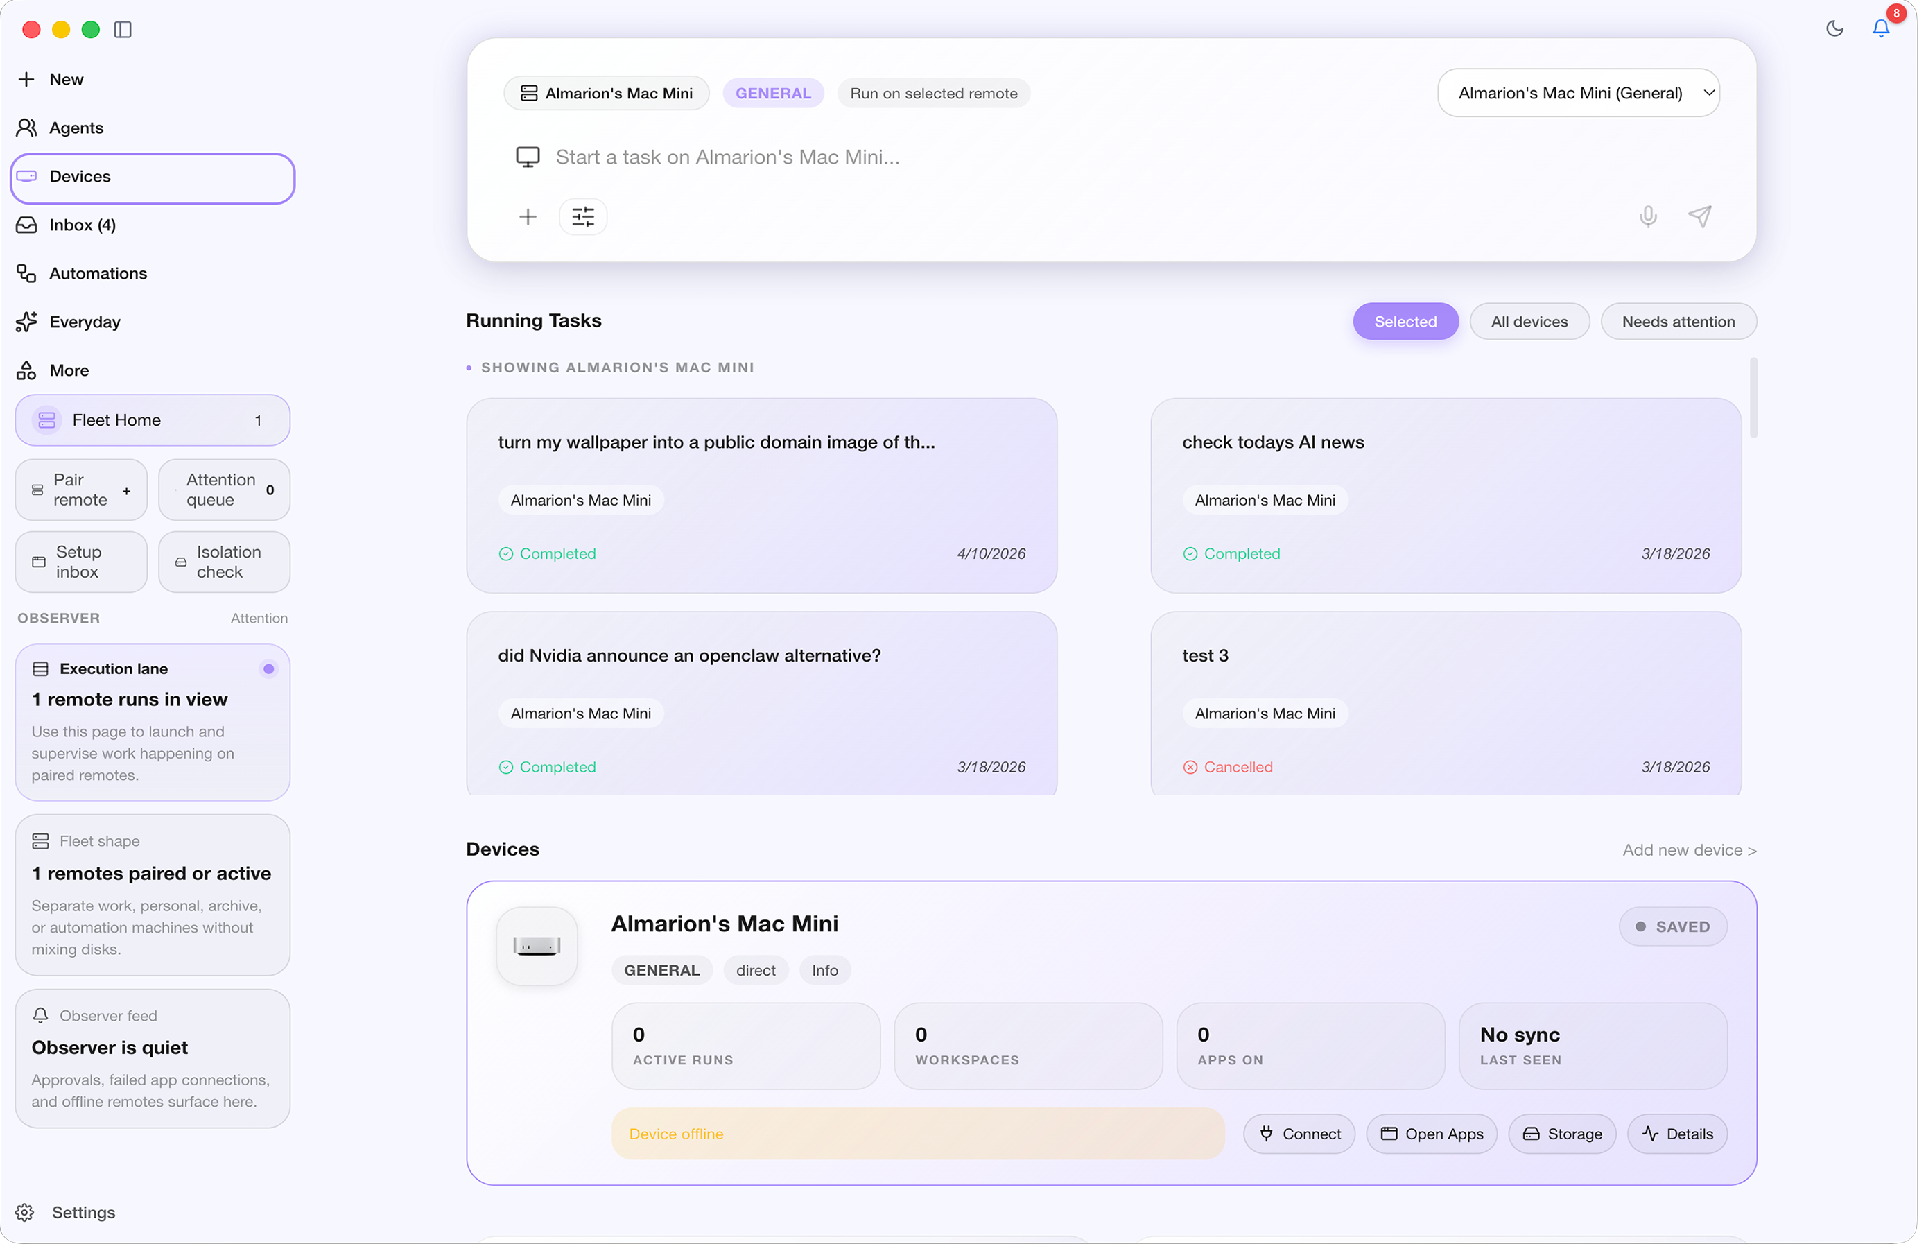The image size is (1926, 1244).
Task: Send task with paper plane icon
Action: pyautogui.click(x=1700, y=216)
